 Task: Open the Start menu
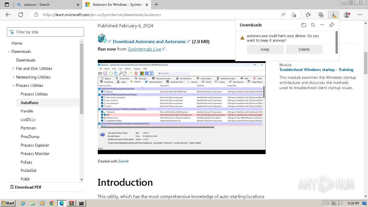(x=8, y=203)
